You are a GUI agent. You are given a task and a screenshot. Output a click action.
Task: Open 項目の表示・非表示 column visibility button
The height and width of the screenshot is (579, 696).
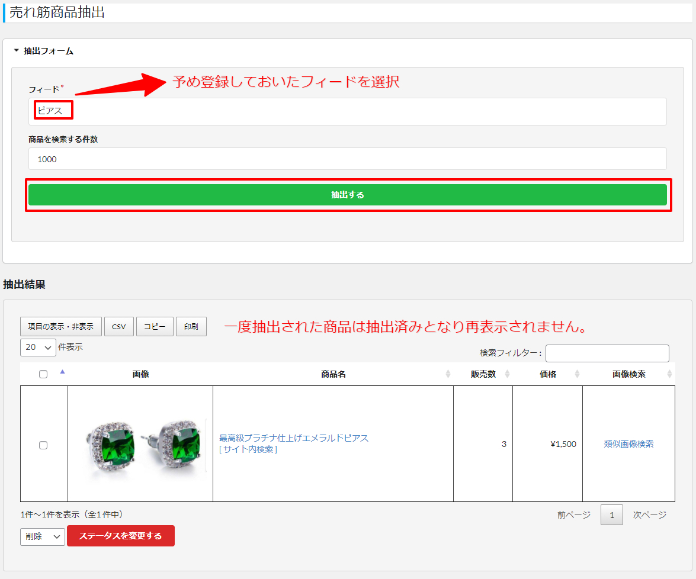tap(61, 327)
